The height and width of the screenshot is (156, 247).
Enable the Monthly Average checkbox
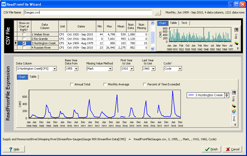pyautogui.click(x=105, y=84)
